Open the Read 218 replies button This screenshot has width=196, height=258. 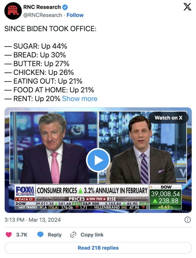pyautogui.click(x=98, y=248)
